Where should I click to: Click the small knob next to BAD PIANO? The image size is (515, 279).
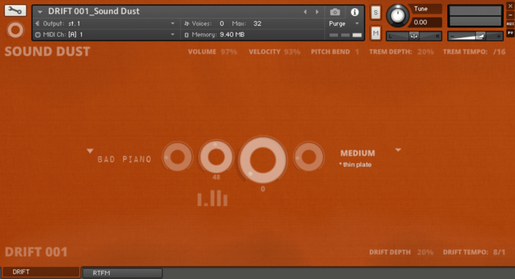178,157
